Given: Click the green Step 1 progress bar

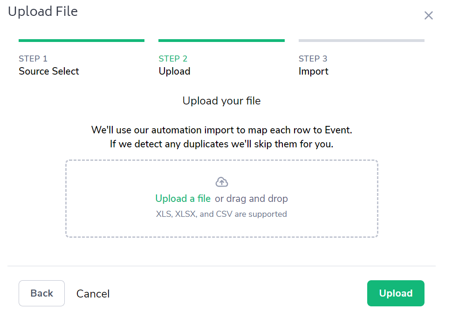Looking at the screenshot, I should (82, 41).
